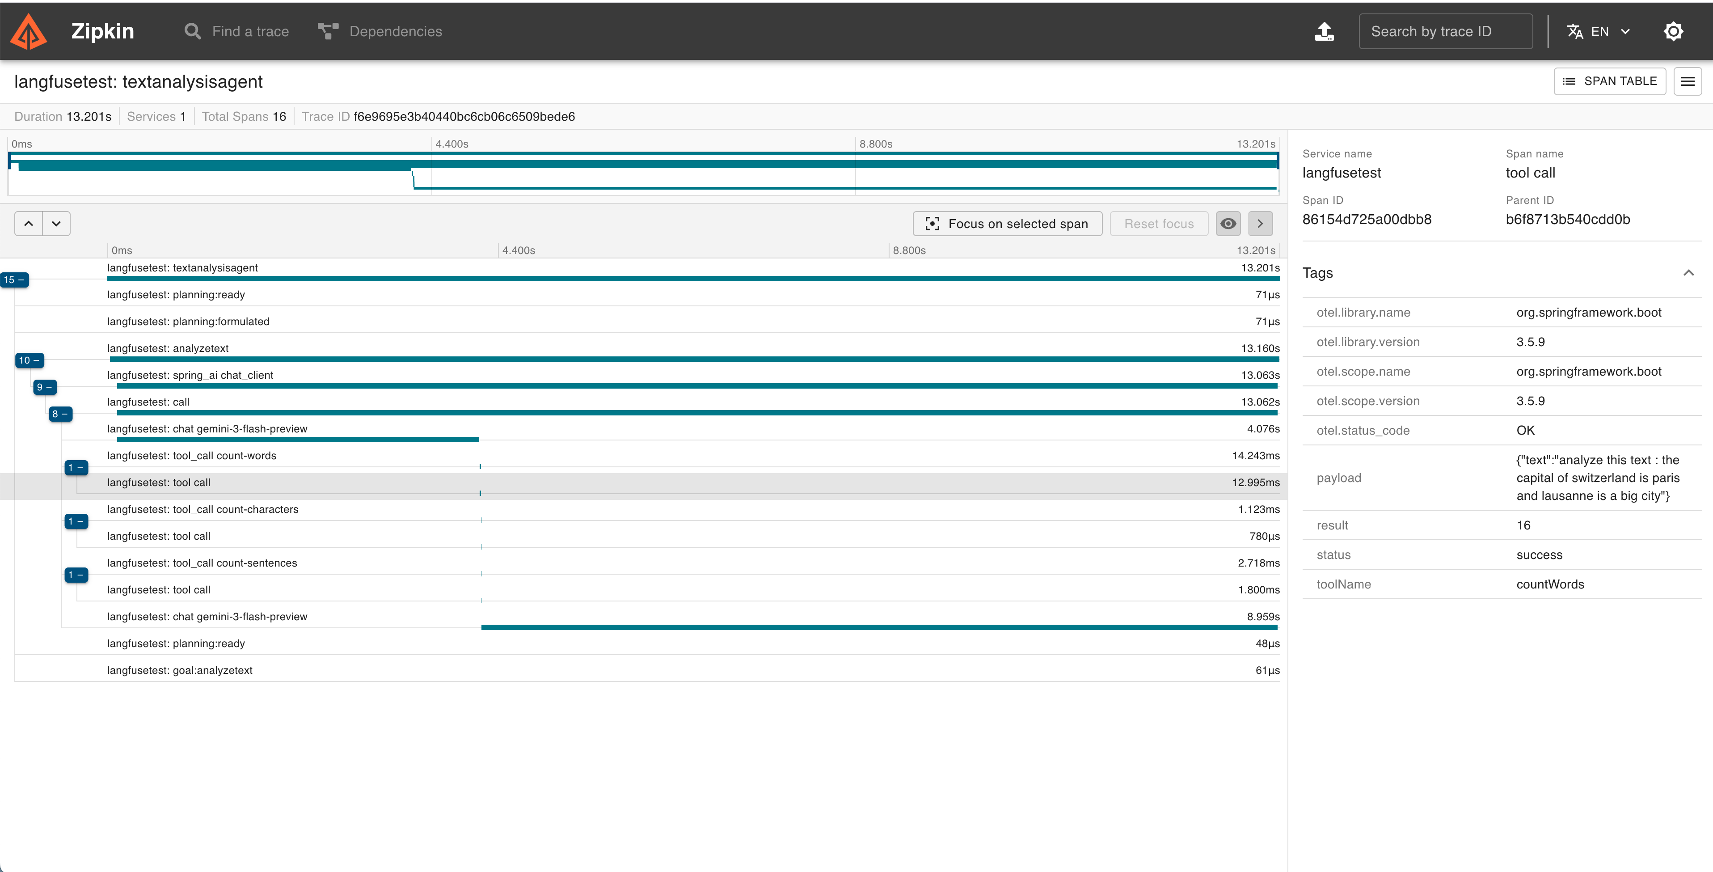Click the Search by trace ID field
The height and width of the screenshot is (872, 1713).
(1445, 31)
